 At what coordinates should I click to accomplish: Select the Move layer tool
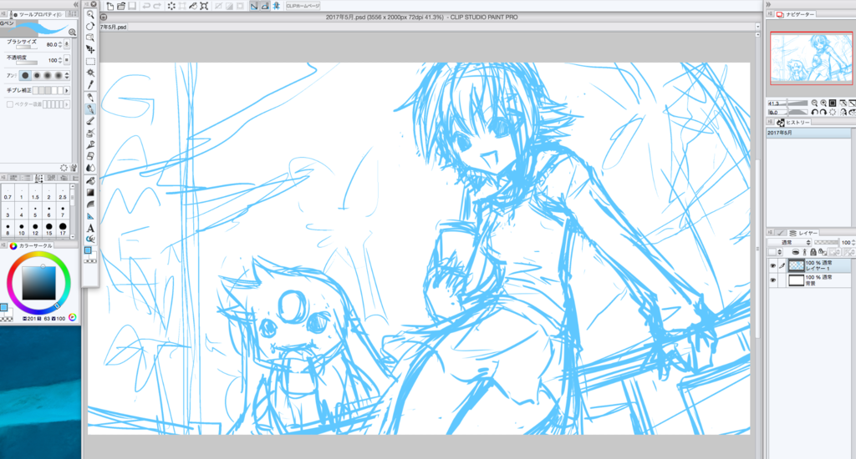pos(90,49)
